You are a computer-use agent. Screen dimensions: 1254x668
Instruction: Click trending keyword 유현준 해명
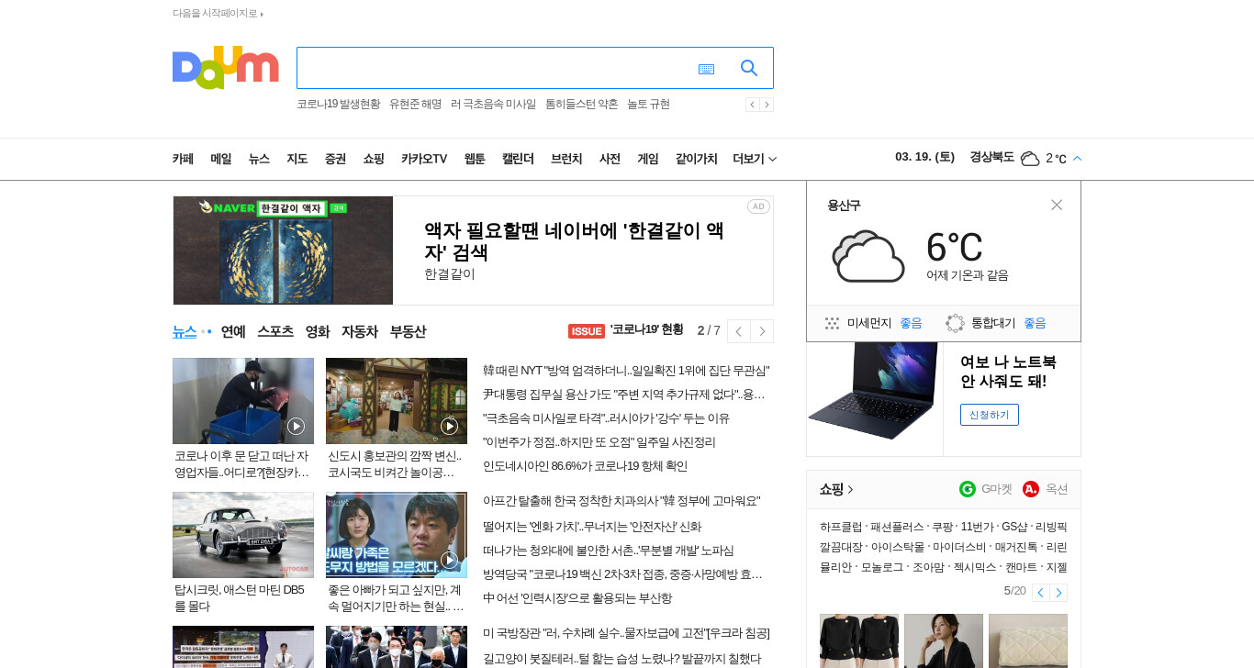(415, 105)
